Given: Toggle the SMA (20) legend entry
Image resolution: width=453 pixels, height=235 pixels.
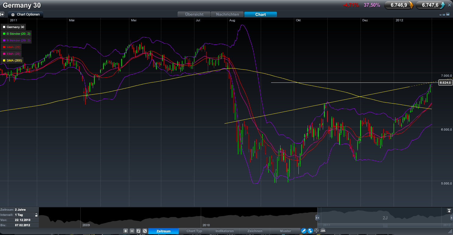Looking at the screenshot, I should tap(12, 47).
